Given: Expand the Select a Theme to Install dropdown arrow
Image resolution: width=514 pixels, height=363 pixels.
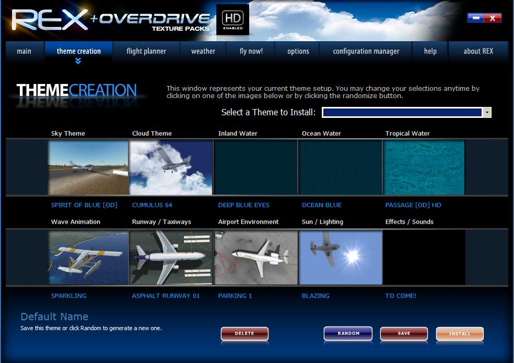Looking at the screenshot, I should 487,112.
